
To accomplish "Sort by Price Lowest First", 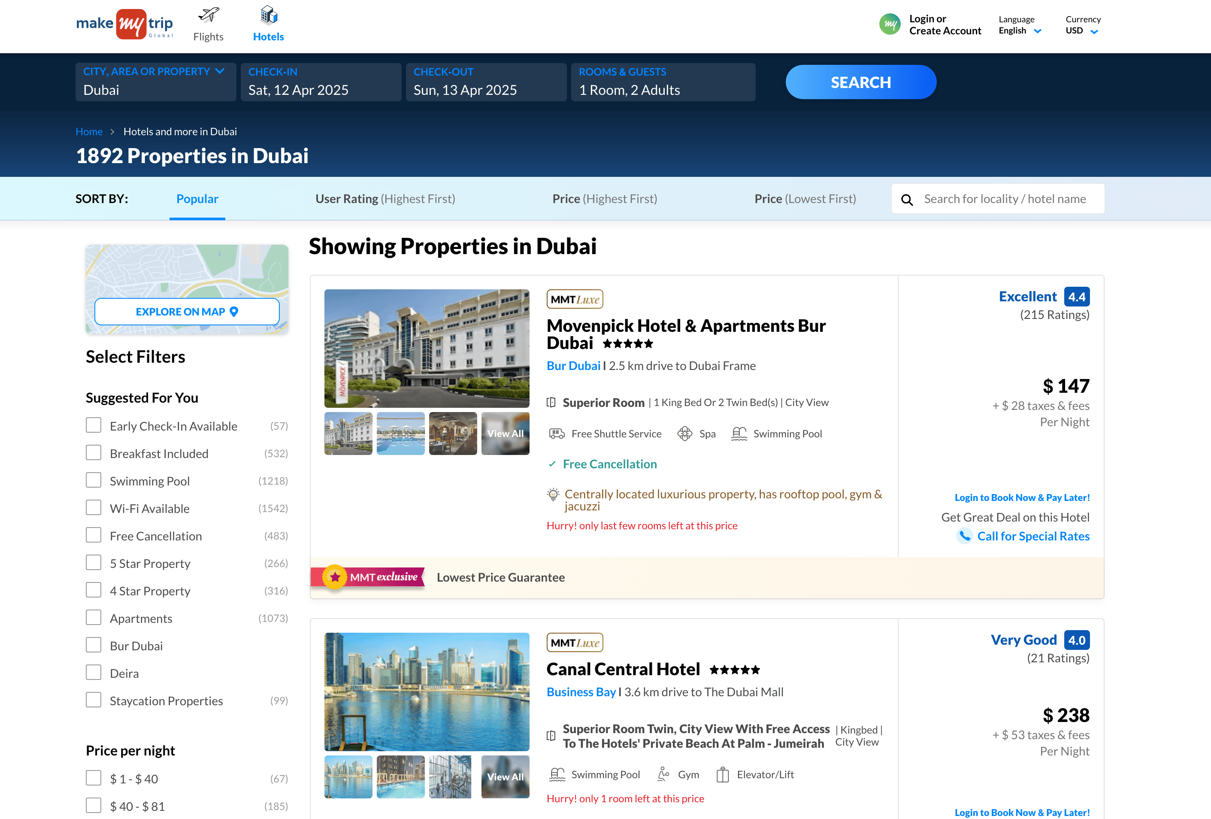I will [x=805, y=199].
